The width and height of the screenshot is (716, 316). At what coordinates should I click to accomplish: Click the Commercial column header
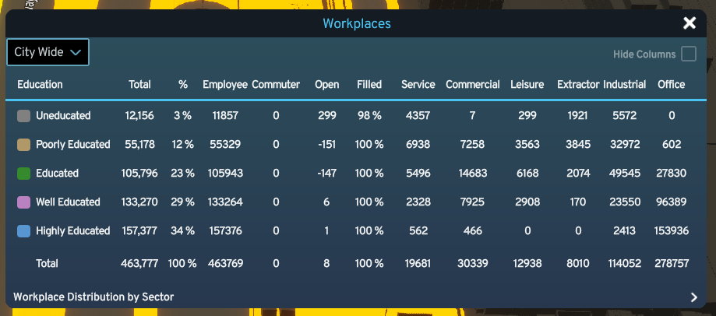(x=473, y=84)
